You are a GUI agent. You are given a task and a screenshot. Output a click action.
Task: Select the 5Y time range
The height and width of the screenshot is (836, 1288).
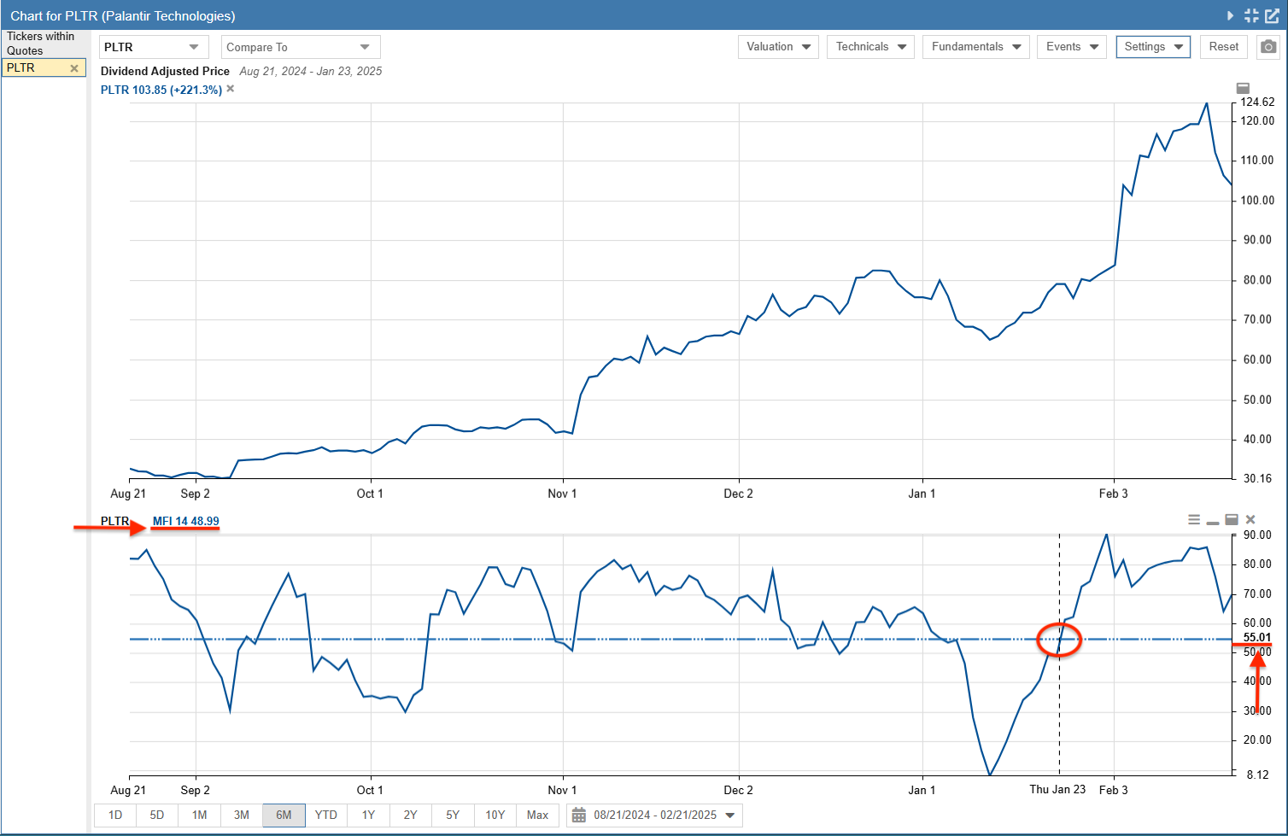(x=453, y=816)
